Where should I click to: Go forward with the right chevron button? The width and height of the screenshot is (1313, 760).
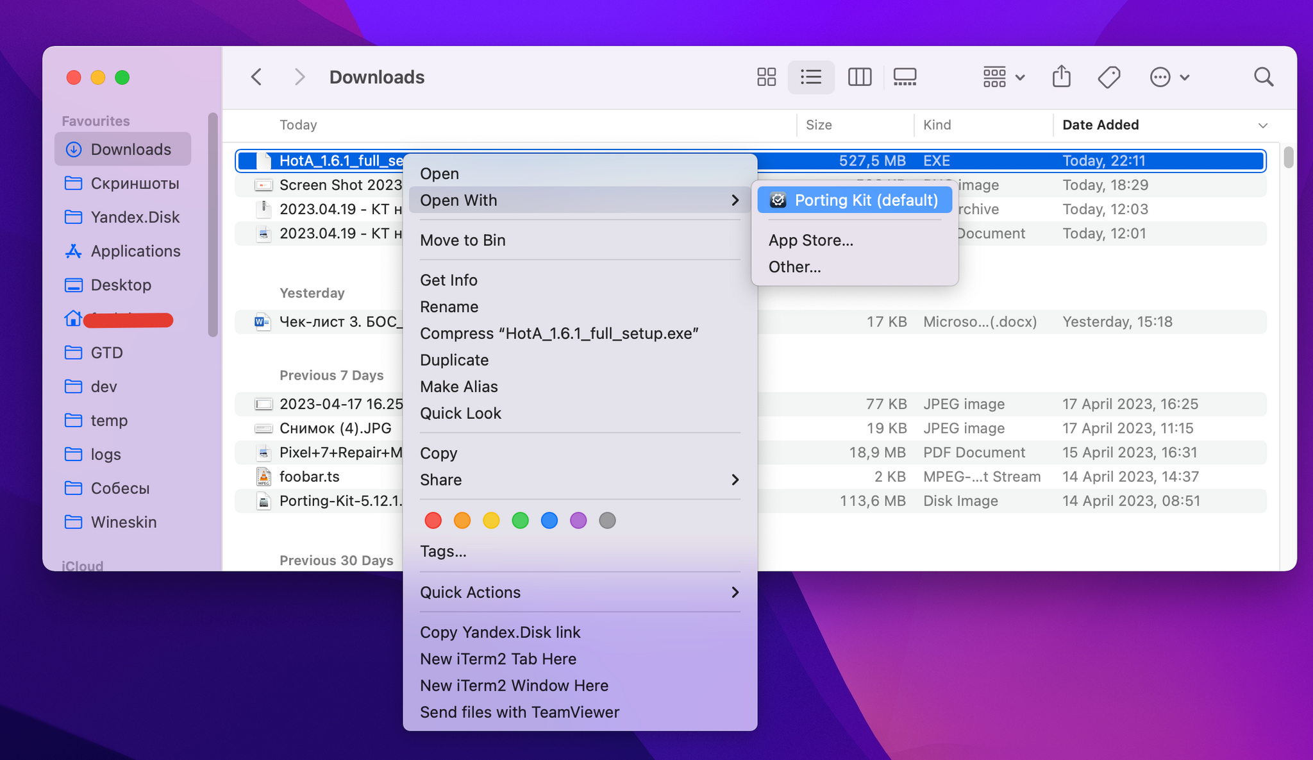(299, 77)
